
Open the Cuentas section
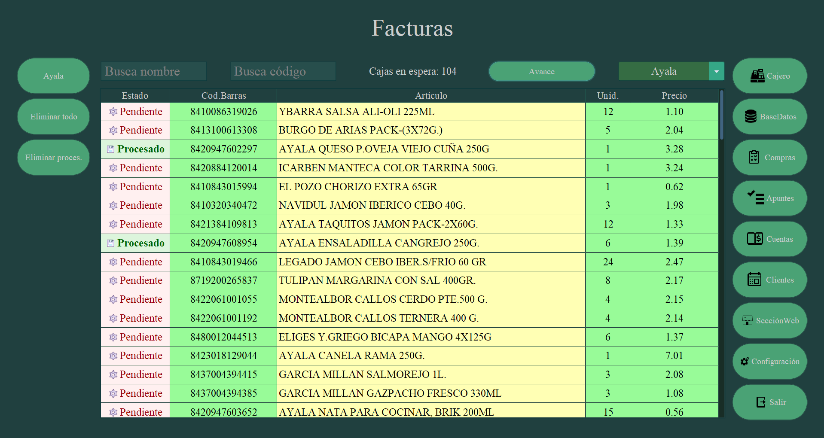pos(769,239)
